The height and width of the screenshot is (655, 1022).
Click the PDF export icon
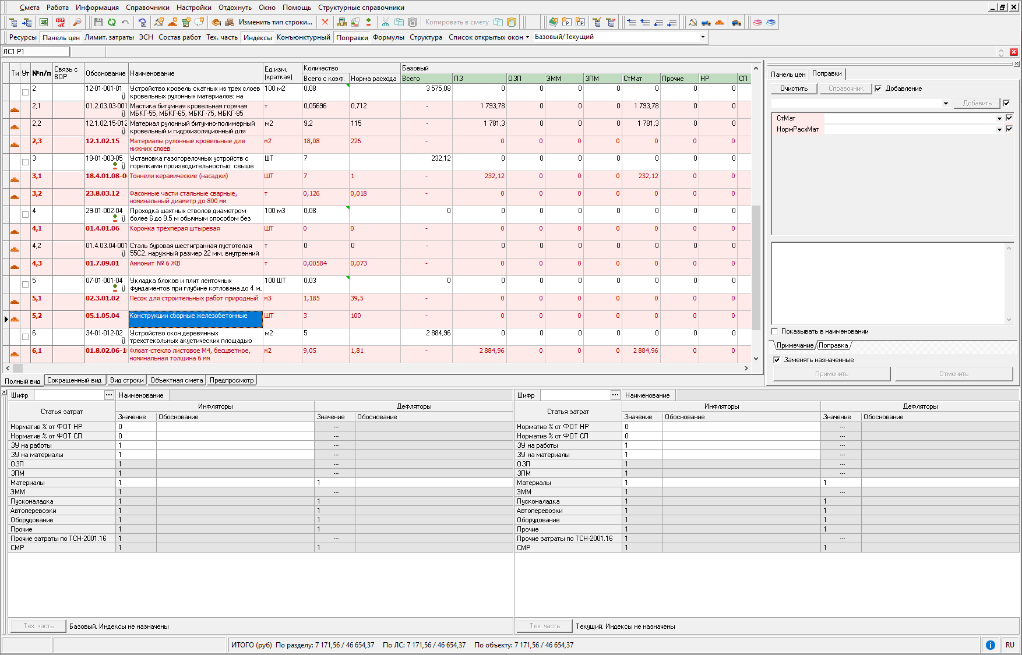click(x=61, y=22)
